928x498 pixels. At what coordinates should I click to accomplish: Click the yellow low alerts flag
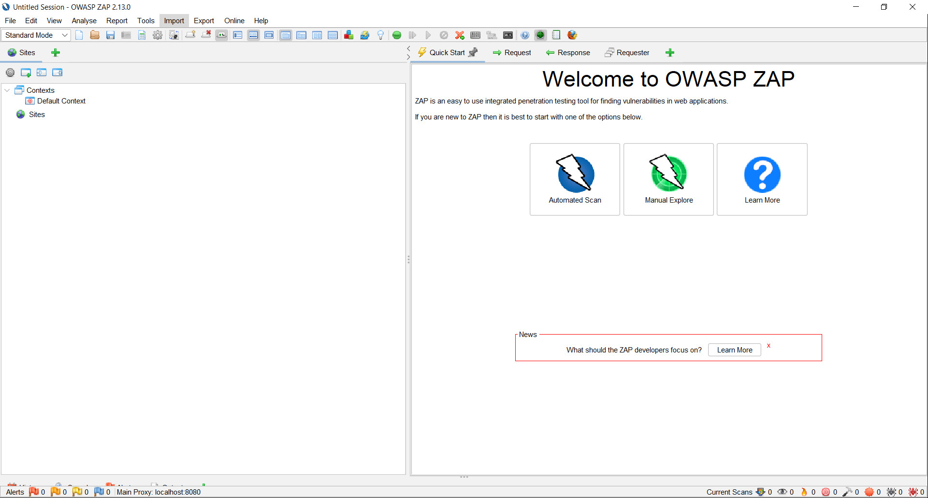click(77, 492)
